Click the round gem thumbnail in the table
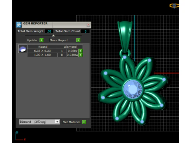 pos(23,49)
